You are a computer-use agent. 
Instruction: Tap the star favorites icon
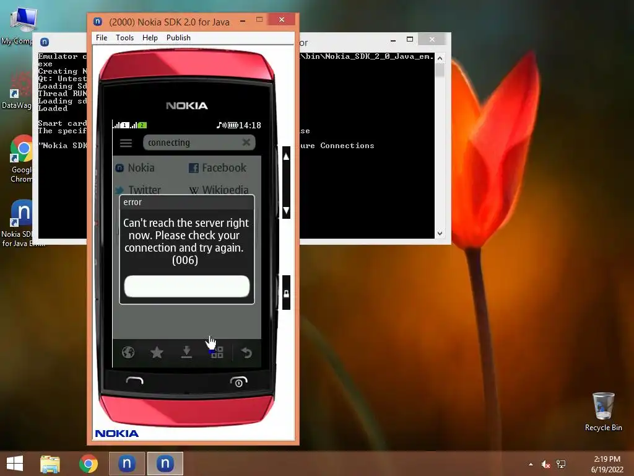coord(157,353)
